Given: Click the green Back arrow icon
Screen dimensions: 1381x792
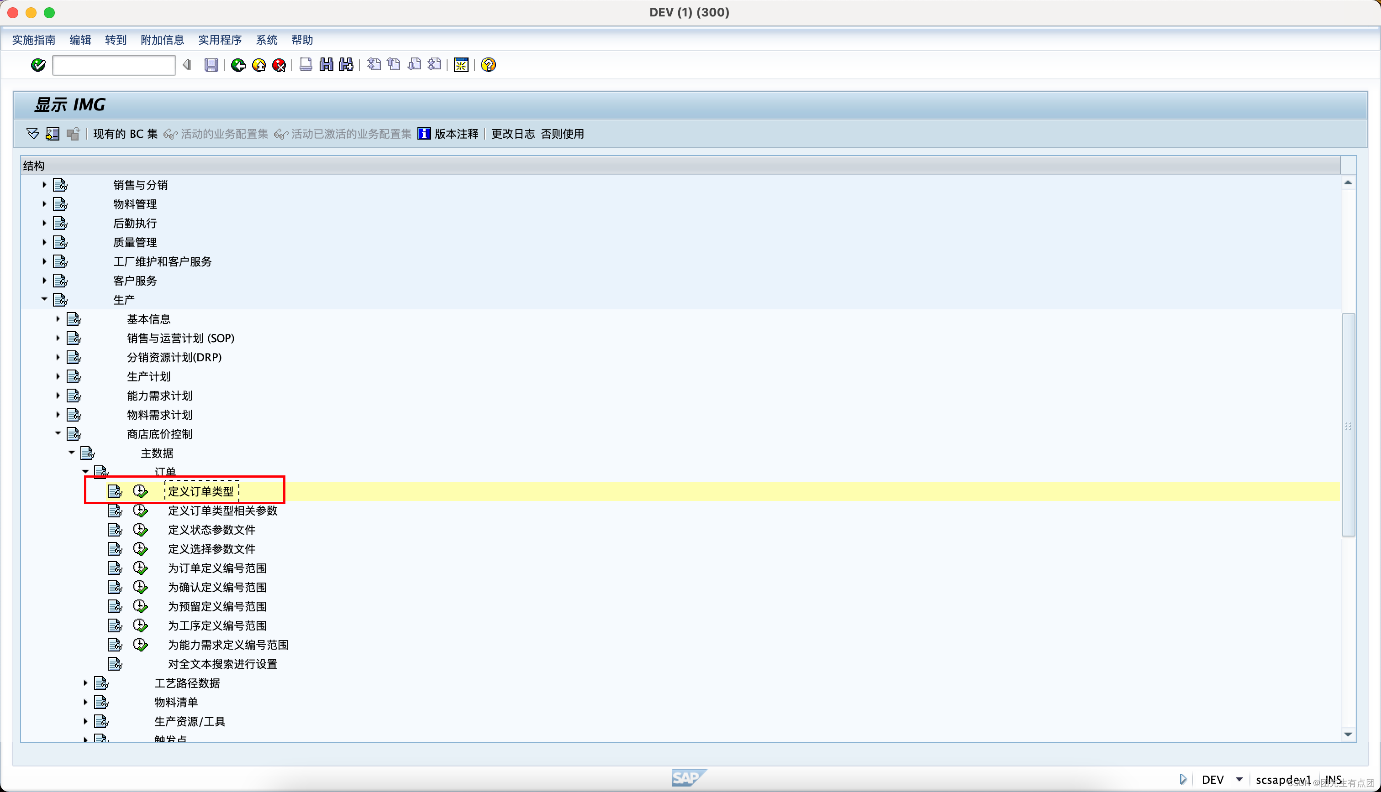Looking at the screenshot, I should (x=238, y=65).
